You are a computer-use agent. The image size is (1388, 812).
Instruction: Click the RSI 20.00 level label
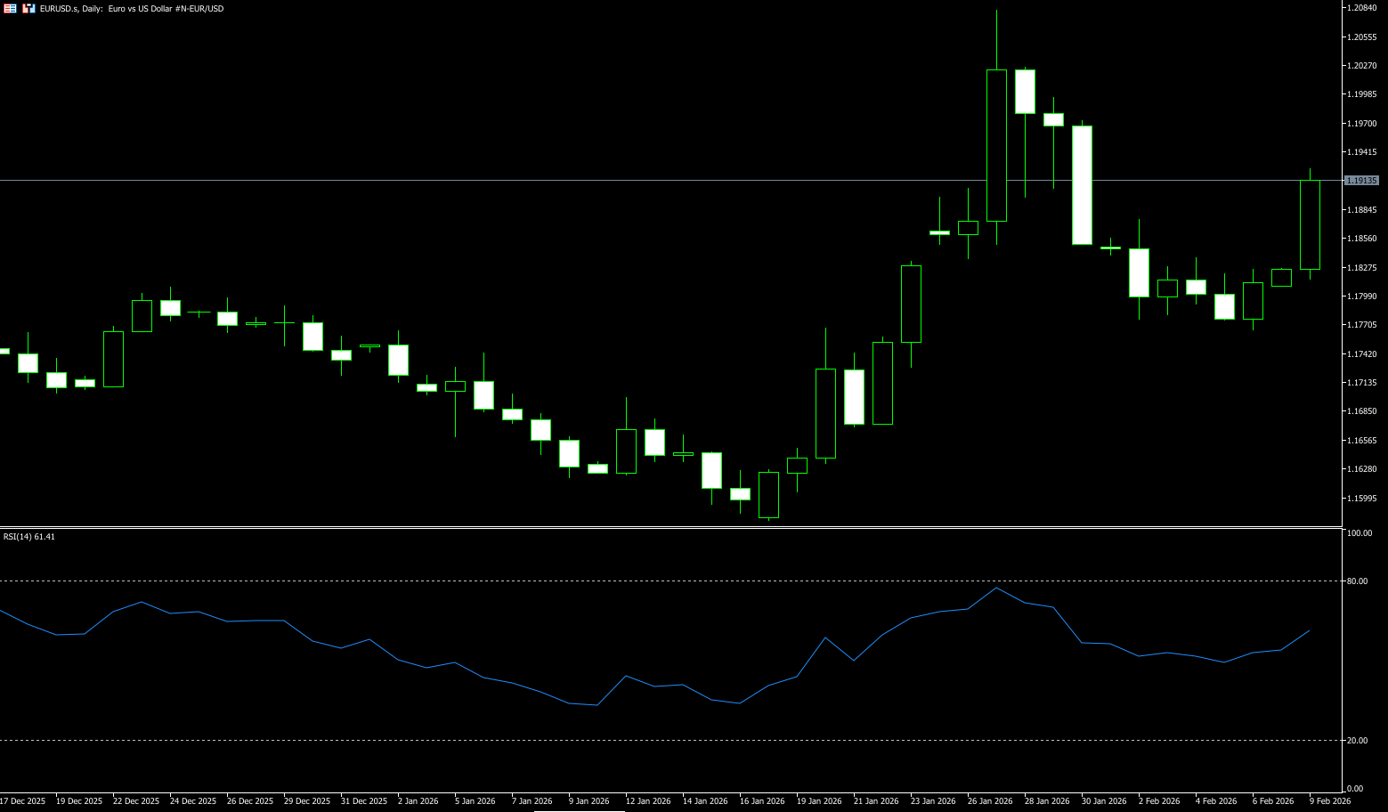[x=1358, y=741]
